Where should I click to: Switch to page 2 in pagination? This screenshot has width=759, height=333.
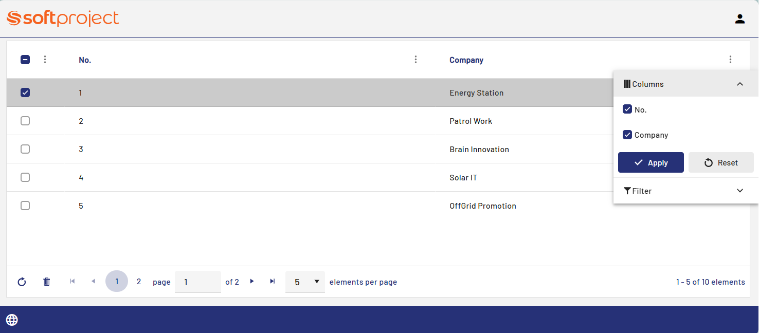pos(139,282)
